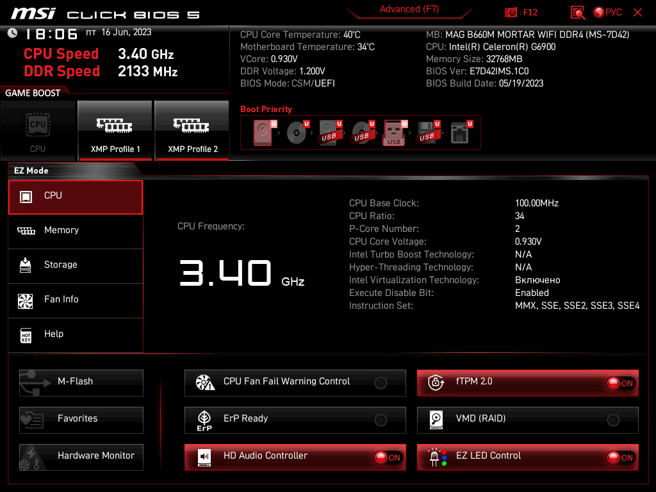Launch the M-Flash utility
The image size is (656, 492).
[81, 383]
